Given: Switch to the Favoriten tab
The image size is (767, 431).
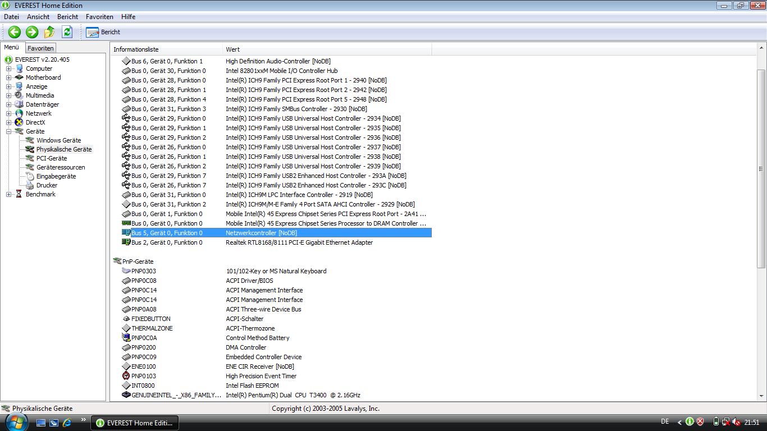Looking at the screenshot, I should point(41,48).
